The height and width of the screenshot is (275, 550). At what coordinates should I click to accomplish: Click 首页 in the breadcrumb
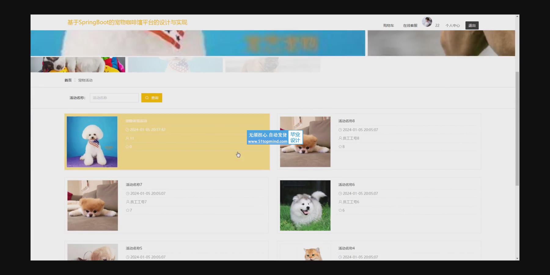[68, 80]
